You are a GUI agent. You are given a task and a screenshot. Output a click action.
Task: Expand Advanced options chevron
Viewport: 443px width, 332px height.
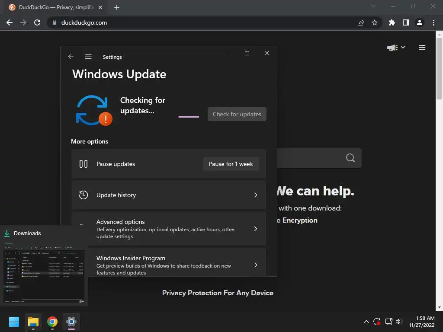[x=255, y=229]
